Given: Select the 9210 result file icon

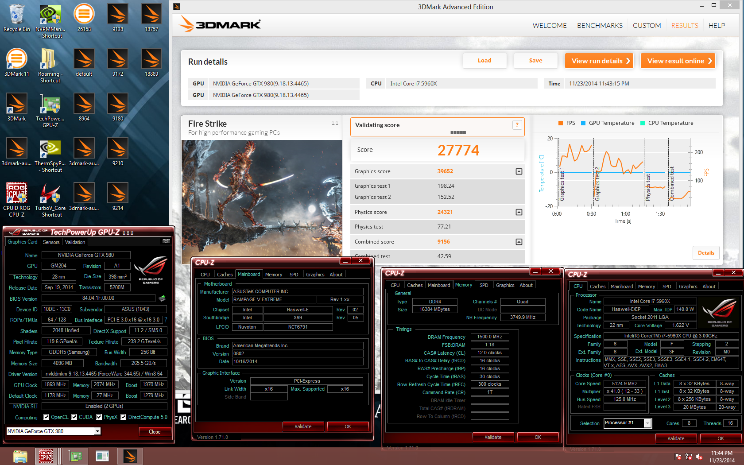Looking at the screenshot, I should 118,152.
